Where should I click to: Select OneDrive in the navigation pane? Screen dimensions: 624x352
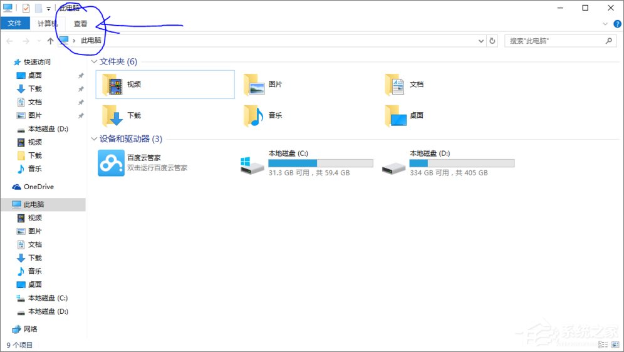click(39, 187)
